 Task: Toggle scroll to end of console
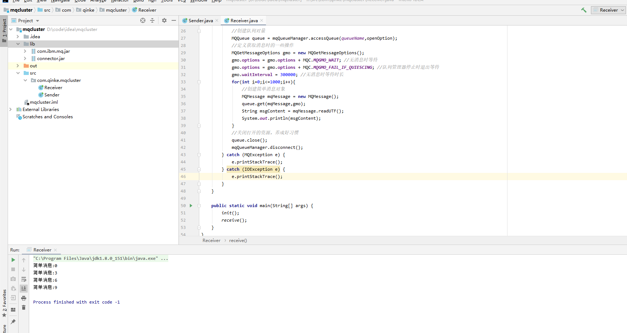(24, 288)
